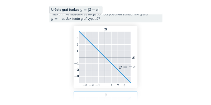Click the x-axis tick label −3

click(85, 85)
